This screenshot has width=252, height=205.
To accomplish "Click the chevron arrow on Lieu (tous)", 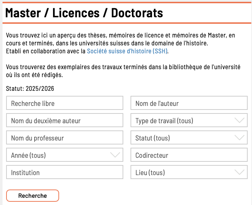I will click(239, 173).
